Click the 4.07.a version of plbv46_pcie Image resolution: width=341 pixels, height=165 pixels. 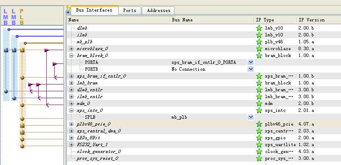(x=306, y=124)
